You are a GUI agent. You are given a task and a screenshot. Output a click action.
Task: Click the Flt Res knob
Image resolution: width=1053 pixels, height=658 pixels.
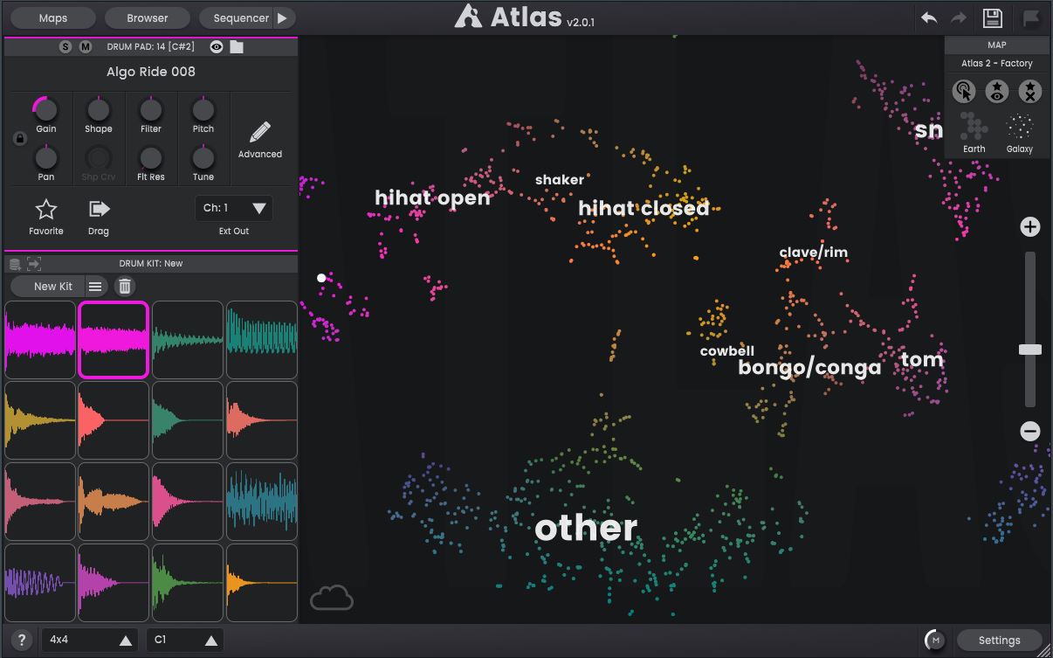151,158
